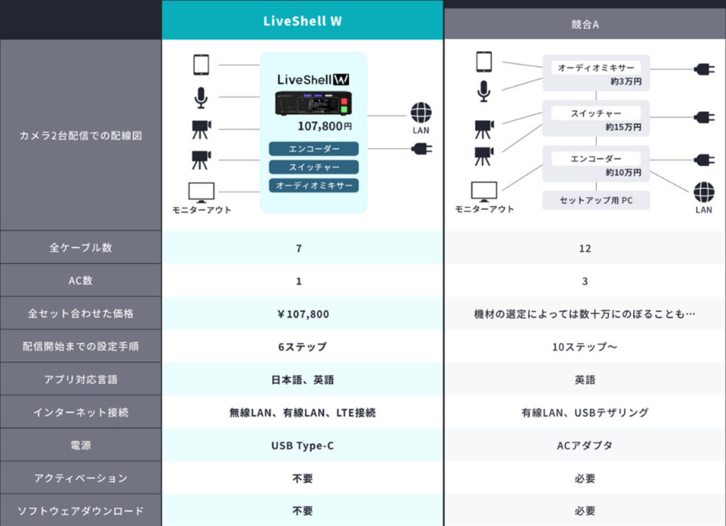Click the cable count value 7
Screen dimensions: 726x526
(x=299, y=248)
